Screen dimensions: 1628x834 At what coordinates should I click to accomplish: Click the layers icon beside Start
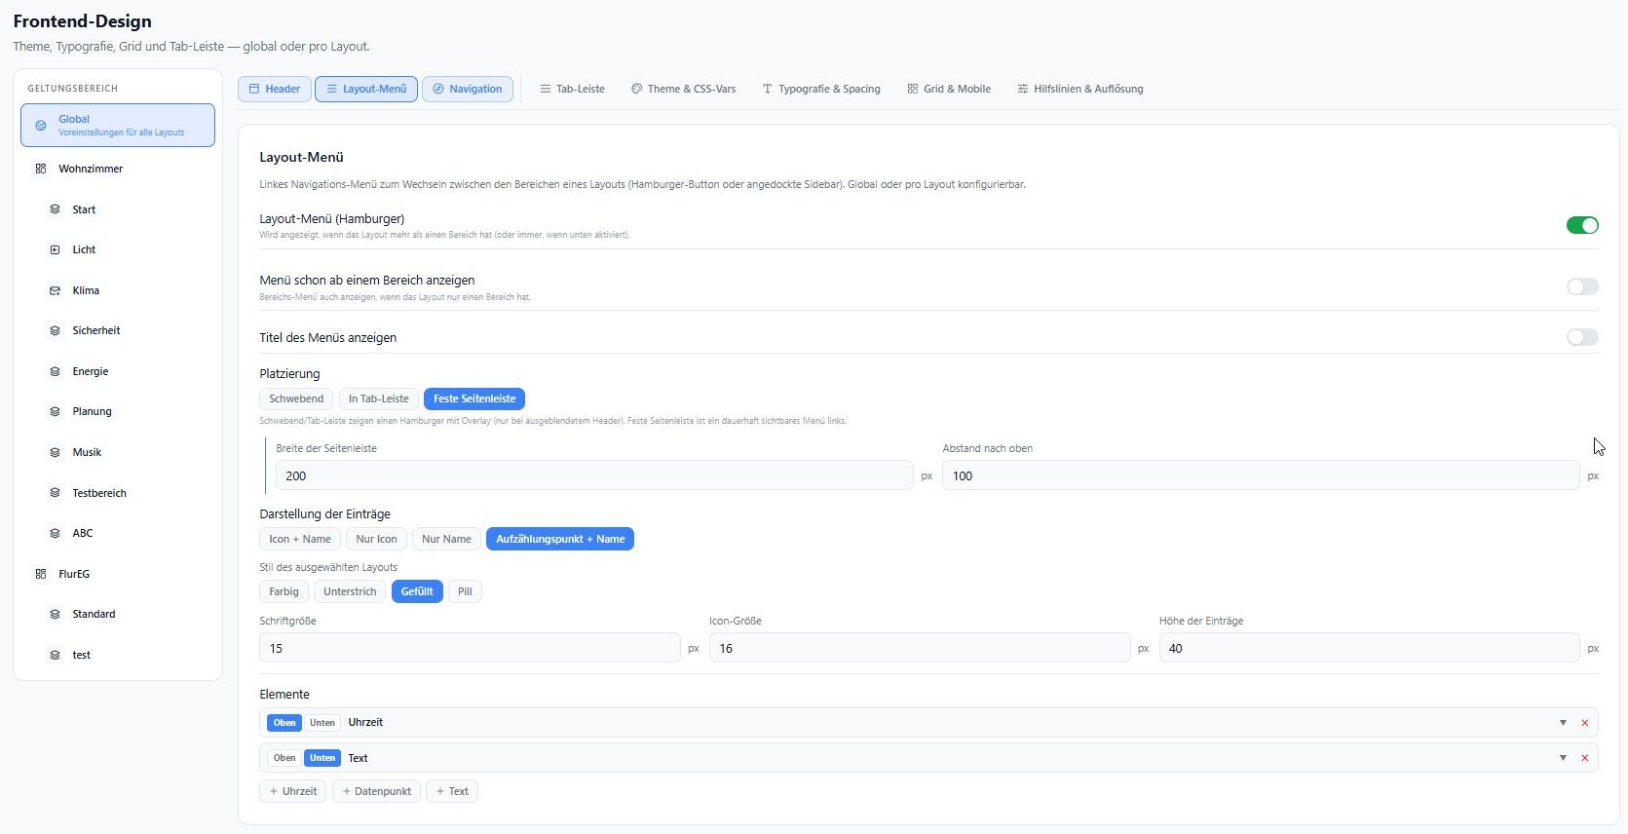pos(55,209)
